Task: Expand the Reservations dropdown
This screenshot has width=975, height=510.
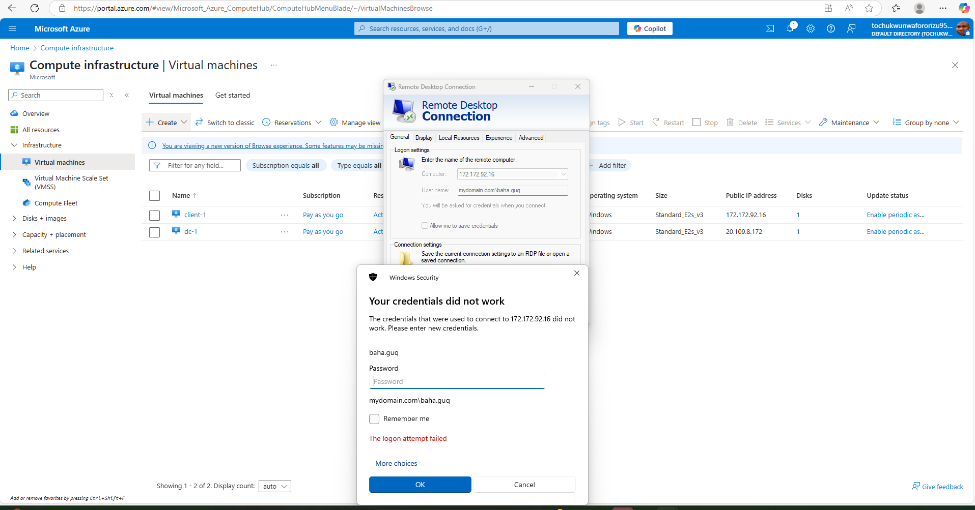Action: tap(292, 123)
